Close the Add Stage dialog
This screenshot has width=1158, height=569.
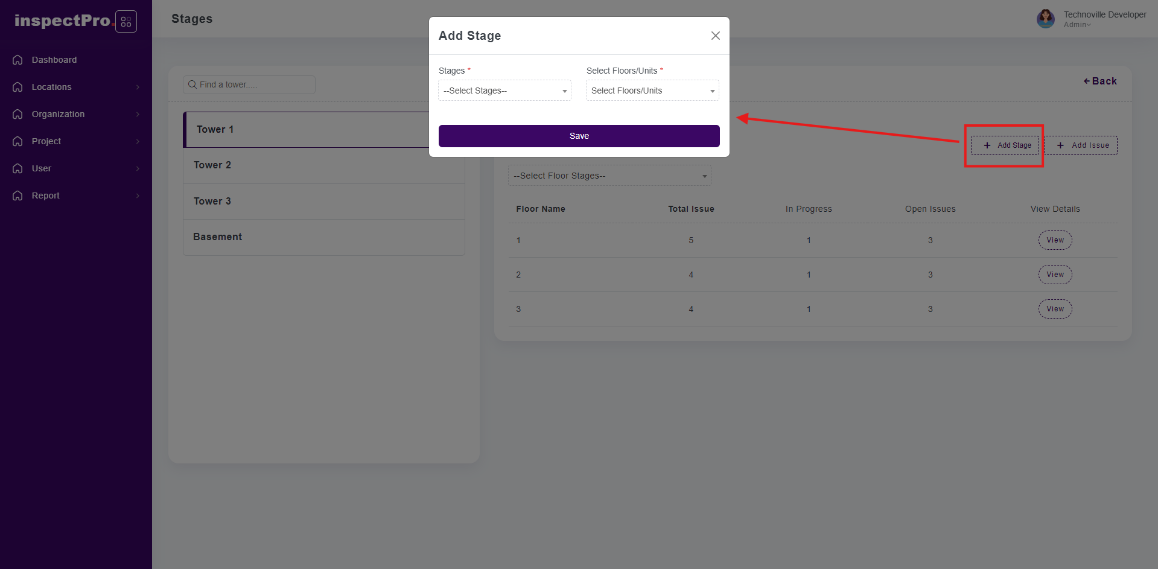pos(715,36)
